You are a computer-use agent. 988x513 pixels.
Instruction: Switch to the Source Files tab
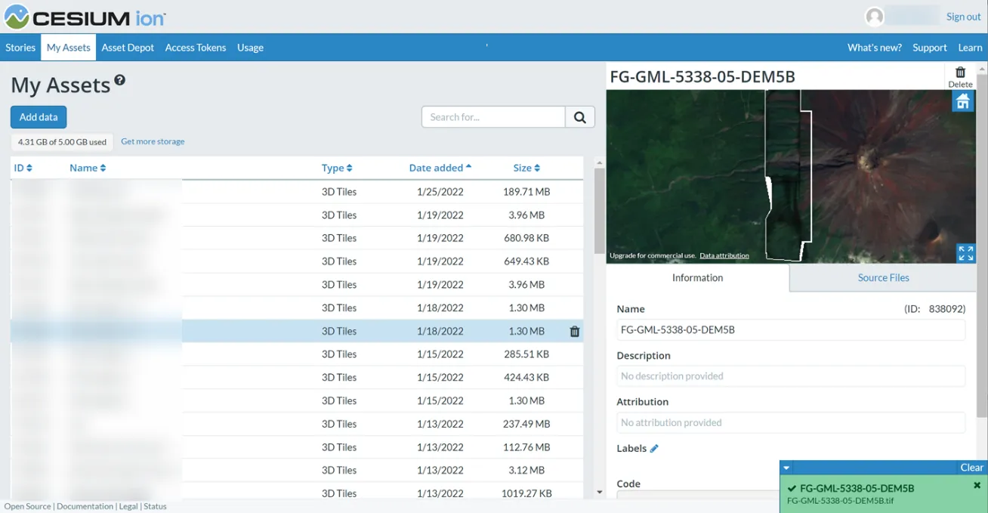[x=883, y=278]
